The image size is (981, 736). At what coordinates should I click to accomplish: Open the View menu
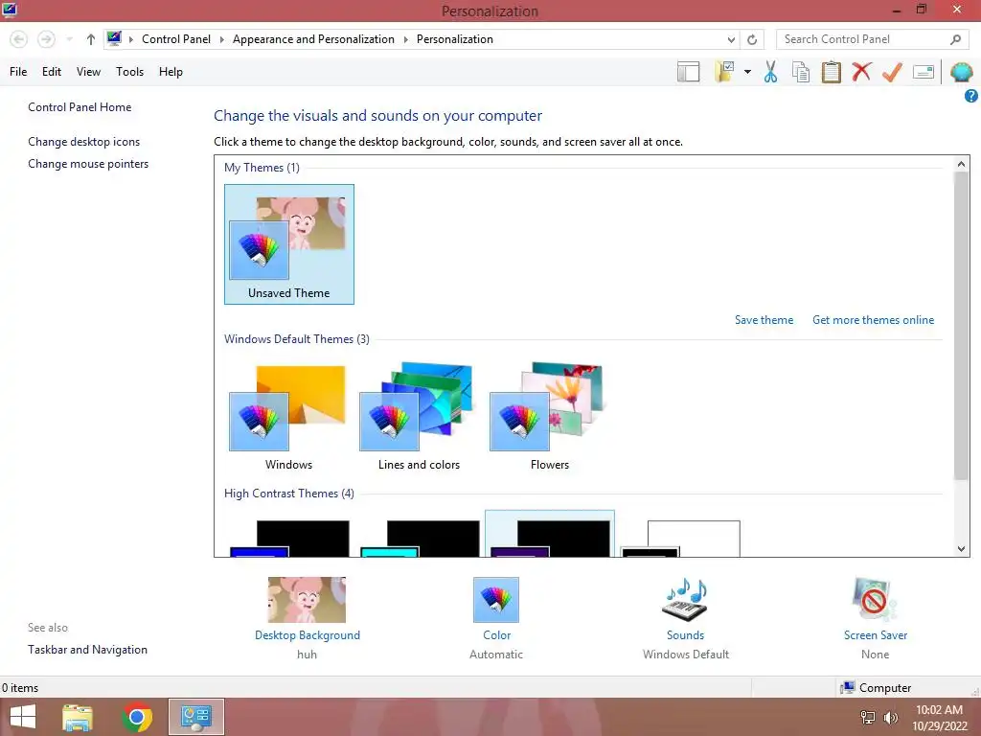tap(88, 72)
